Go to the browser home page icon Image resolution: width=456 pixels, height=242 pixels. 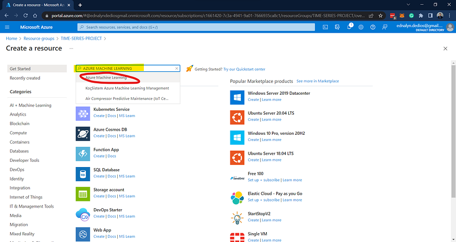[35, 16]
